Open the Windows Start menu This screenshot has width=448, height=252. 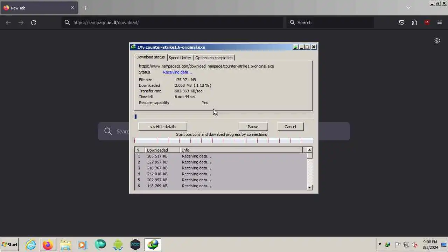[10, 245]
